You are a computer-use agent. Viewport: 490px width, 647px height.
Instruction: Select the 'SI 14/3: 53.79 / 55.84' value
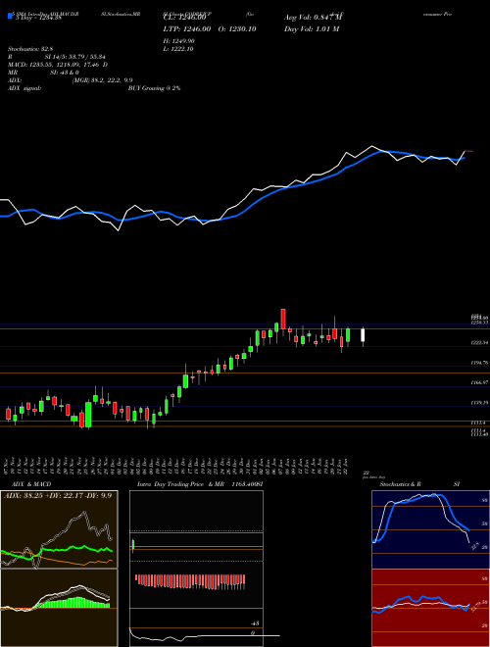click(x=75, y=57)
